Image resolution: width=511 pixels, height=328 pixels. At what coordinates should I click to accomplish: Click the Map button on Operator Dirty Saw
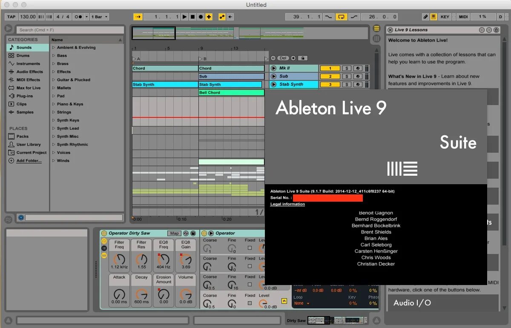(x=174, y=233)
